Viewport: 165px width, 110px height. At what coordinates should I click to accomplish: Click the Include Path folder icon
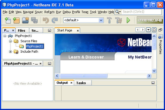pos(16,52)
